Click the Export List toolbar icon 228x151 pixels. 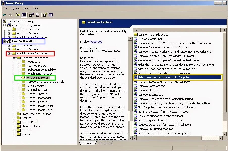(37, 15)
